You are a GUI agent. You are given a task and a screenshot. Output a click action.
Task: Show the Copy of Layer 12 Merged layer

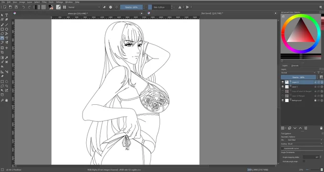283,91
